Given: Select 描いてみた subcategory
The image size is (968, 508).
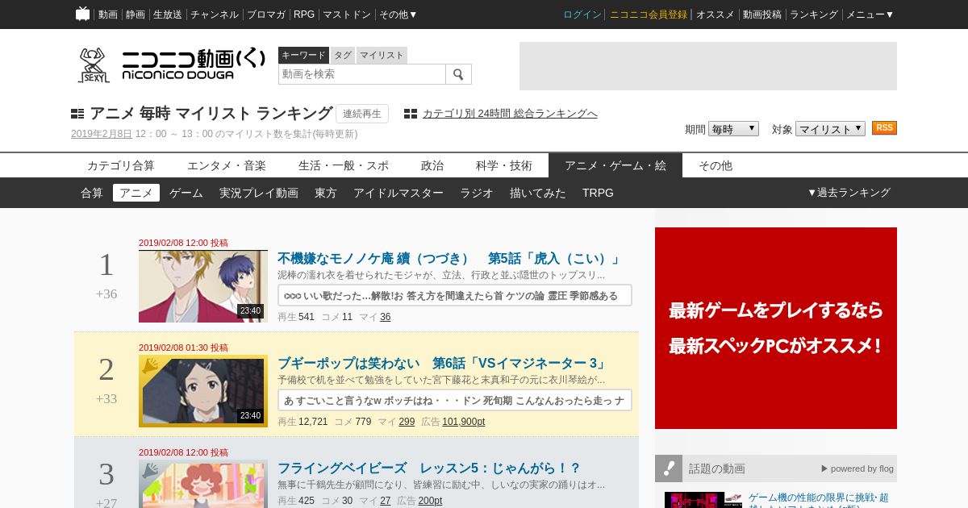Looking at the screenshot, I should 538,193.
